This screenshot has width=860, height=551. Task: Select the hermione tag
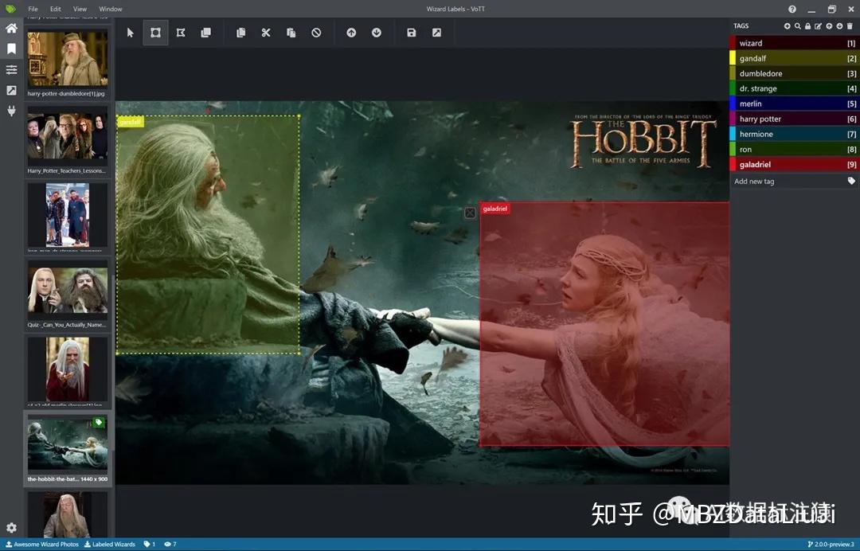tap(794, 134)
